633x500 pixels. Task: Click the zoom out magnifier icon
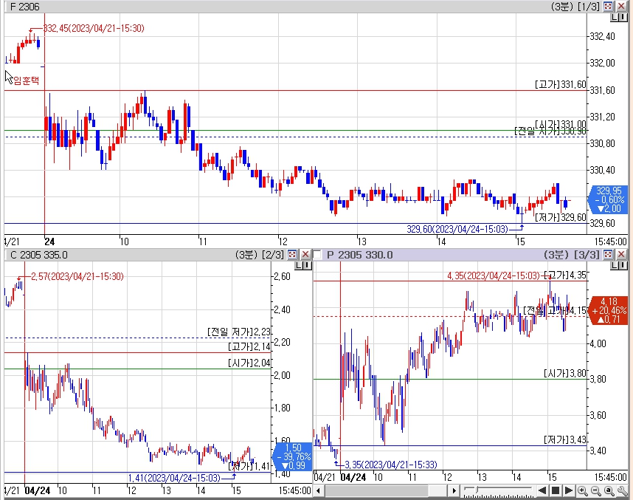tap(595, 490)
